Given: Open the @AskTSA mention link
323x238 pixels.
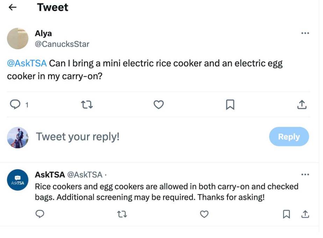Looking at the screenshot, I should (27, 64).
